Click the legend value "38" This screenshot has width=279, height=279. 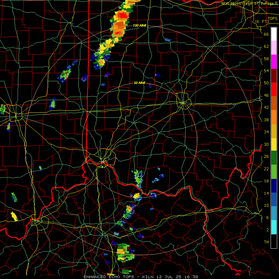[x=266, y=120]
